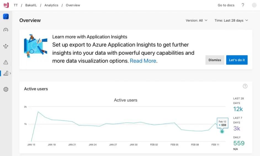Go to TT in the breadcrumb
The image size is (260, 156).
(16, 5)
